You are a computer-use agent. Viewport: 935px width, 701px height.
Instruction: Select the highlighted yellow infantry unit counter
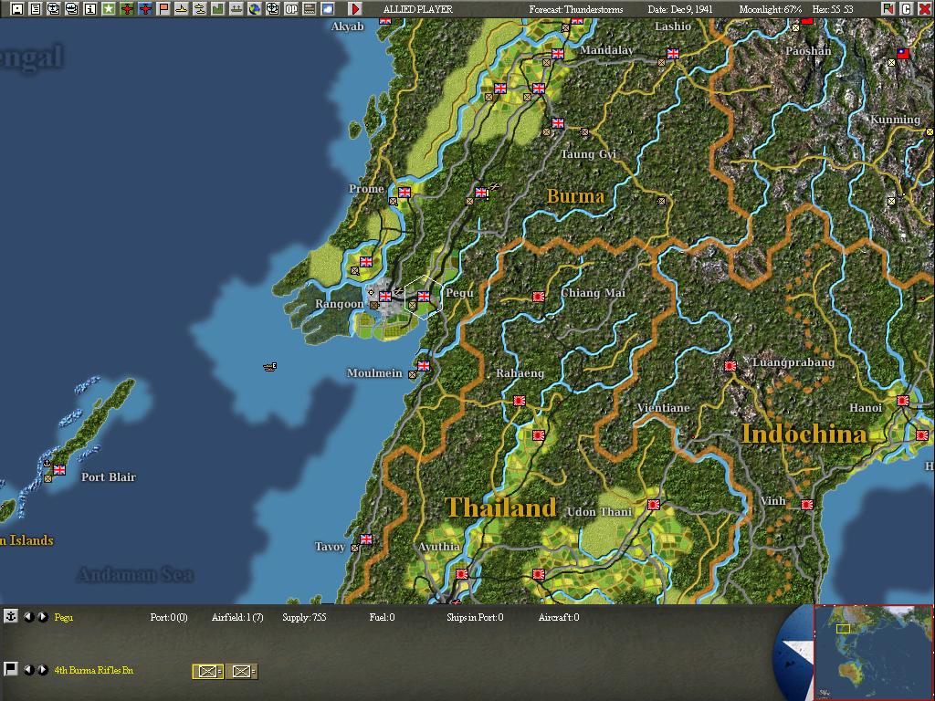coord(207,671)
